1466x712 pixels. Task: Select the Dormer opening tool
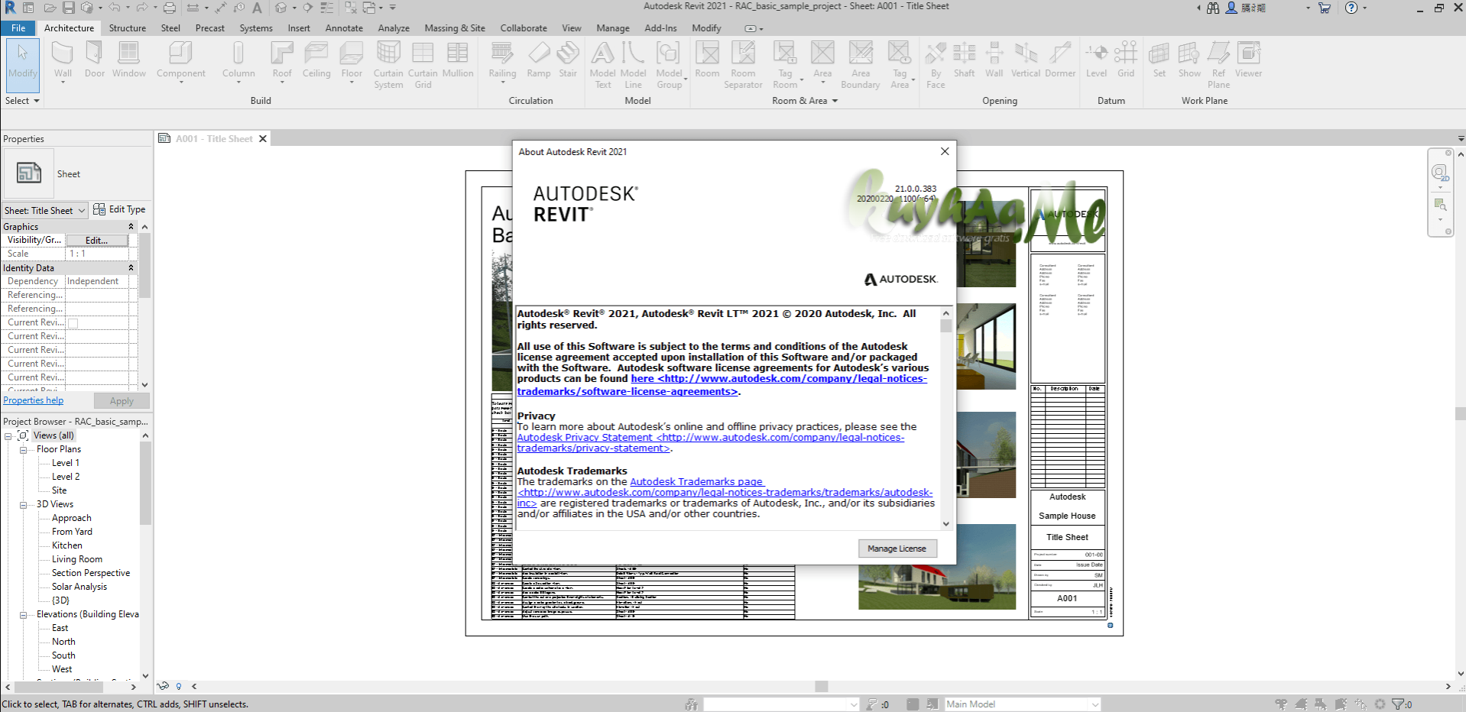[1060, 60]
